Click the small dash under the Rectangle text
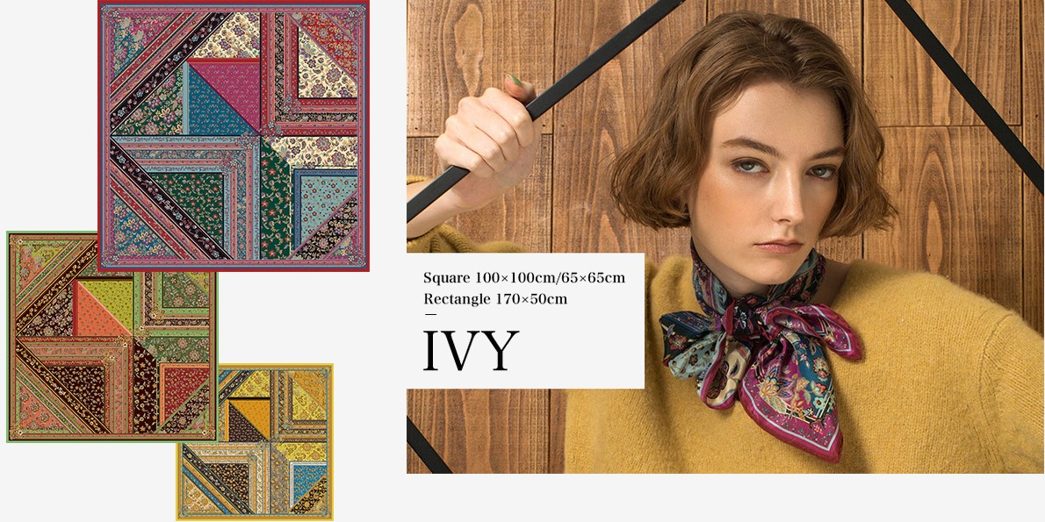 pos(430,314)
